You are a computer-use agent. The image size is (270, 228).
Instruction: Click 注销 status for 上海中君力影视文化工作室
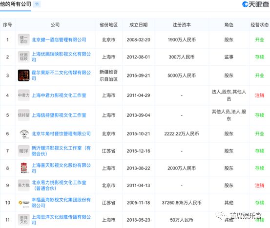click(259, 95)
